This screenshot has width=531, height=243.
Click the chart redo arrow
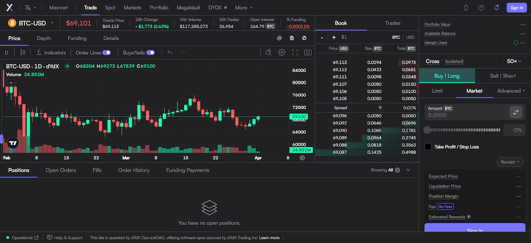coord(183,53)
